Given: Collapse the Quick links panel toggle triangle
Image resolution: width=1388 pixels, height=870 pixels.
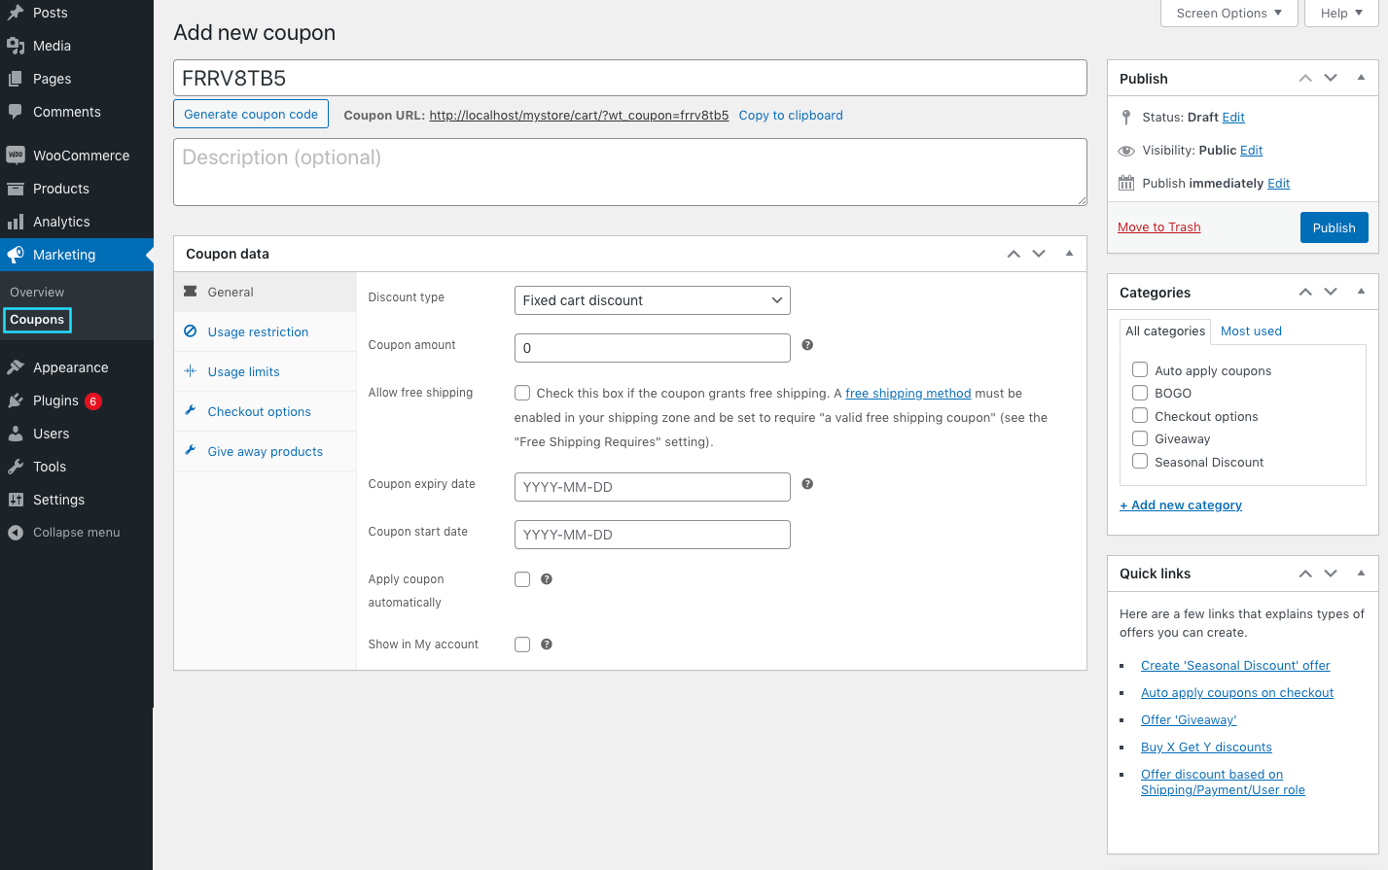Looking at the screenshot, I should click(1361, 574).
